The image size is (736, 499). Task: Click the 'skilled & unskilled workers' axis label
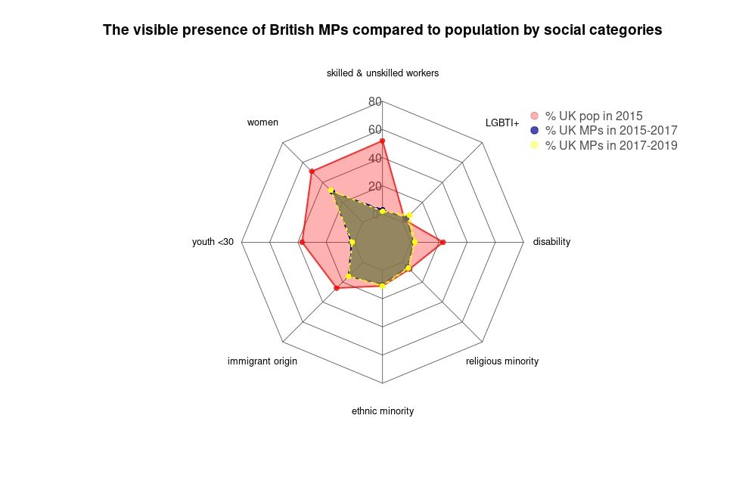click(383, 73)
